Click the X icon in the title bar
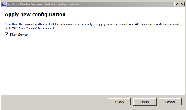This screenshot has height=110, width=186. pyautogui.click(x=182, y=4)
